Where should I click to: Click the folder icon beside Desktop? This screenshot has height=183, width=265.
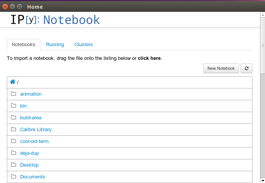coord(14,165)
